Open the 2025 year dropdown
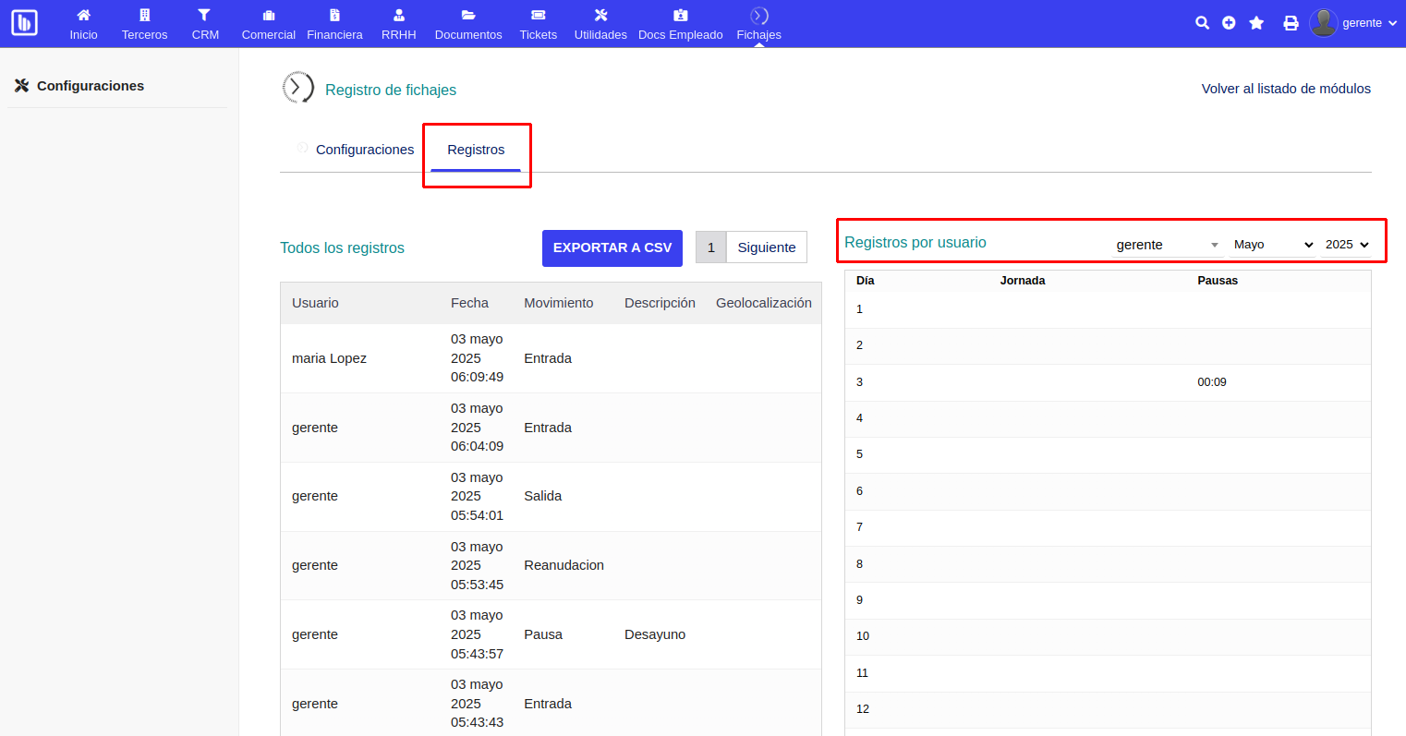The height and width of the screenshot is (736, 1406). [1347, 245]
